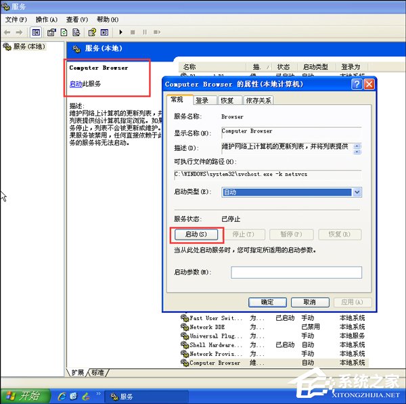
Task: Click the Export List toolbar icon
Action: point(76,32)
